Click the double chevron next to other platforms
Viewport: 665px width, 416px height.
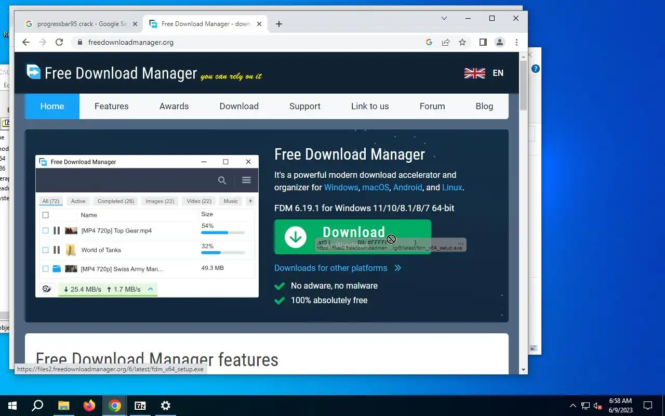click(x=398, y=268)
